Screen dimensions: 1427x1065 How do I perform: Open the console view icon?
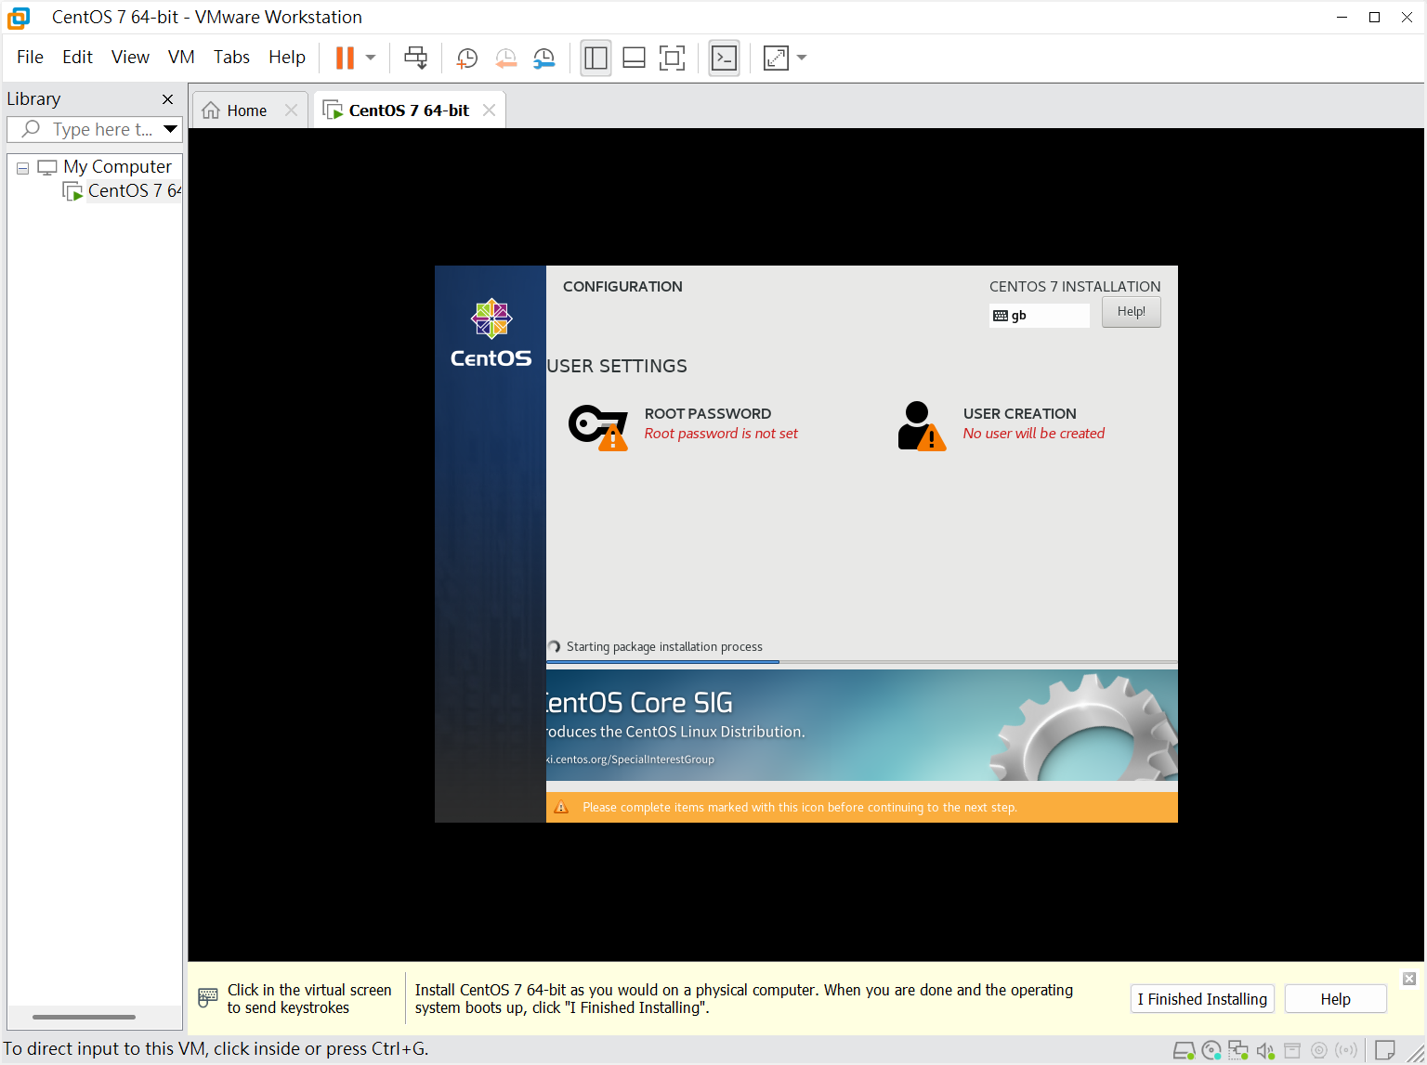point(724,58)
